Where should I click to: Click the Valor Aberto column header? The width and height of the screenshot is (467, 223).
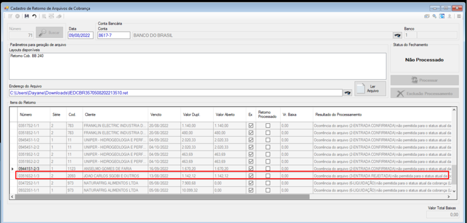point(229,114)
